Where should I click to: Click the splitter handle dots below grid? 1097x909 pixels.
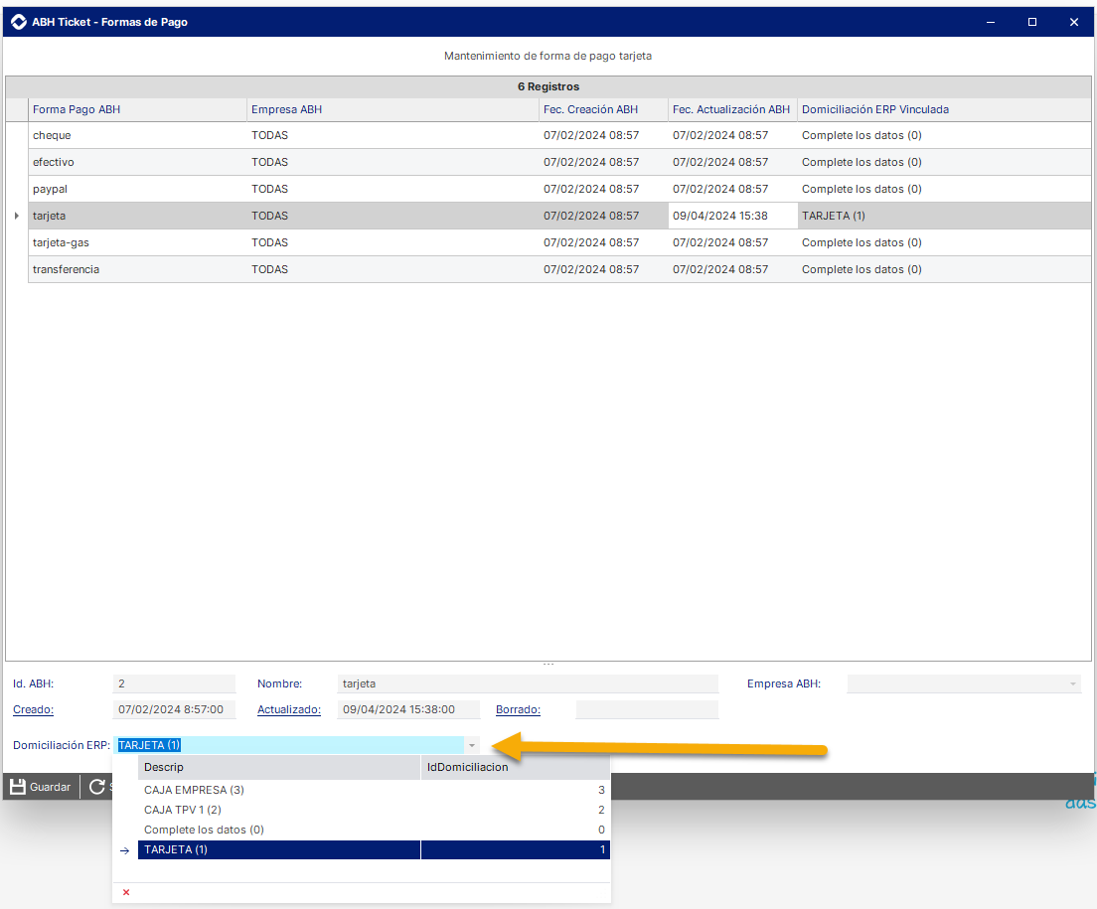[548, 664]
